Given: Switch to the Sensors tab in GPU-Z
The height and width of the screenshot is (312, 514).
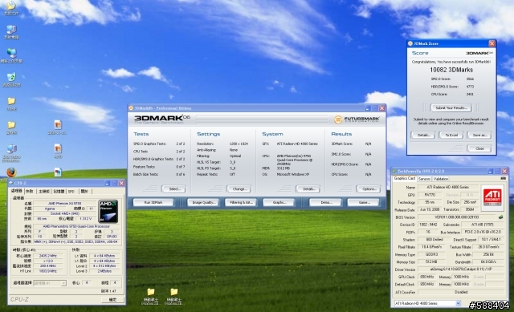Looking at the screenshot, I should tap(424, 179).
